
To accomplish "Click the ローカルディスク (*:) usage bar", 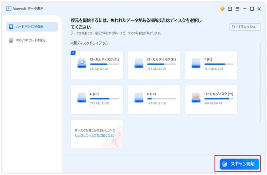I will 219,99.
